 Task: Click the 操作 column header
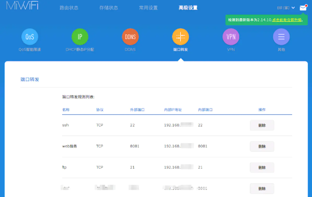coord(262,110)
